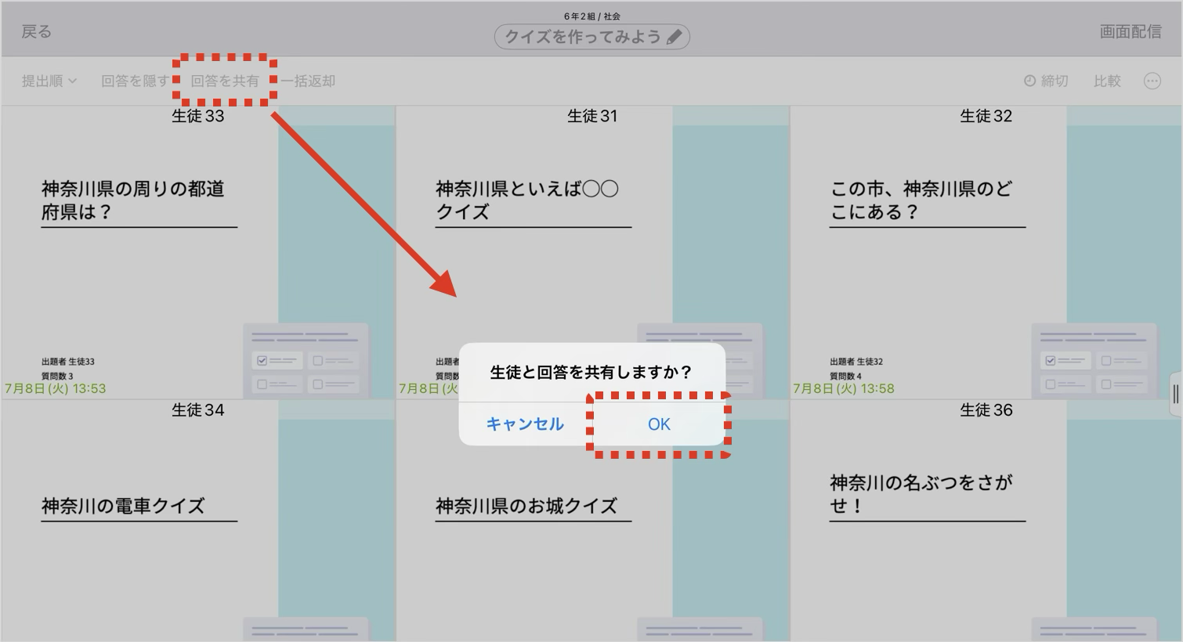Viewport: 1183px width, 642px height.
Task: Click 出題者 生徒32 text
Action: (856, 362)
